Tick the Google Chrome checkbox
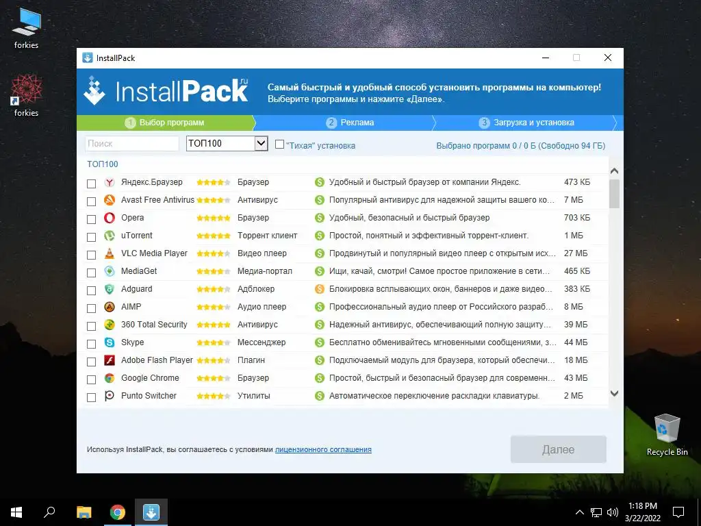The width and height of the screenshot is (701, 526). click(91, 379)
